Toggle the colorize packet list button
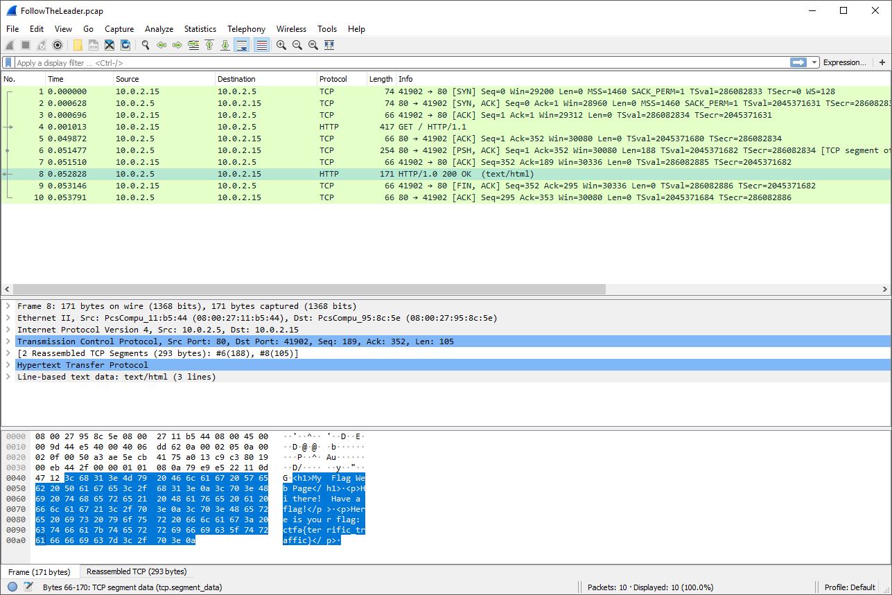892x595 pixels. [x=261, y=45]
